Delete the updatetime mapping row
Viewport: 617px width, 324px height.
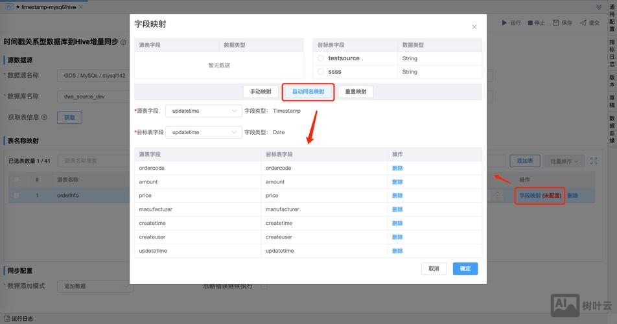pos(397,251)
